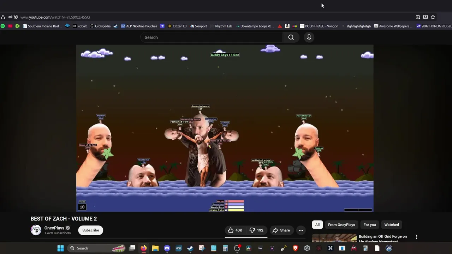This screenshot has width=452, height=254.
Task: Open Ableton Live from the taskbar
Action: 260,248
